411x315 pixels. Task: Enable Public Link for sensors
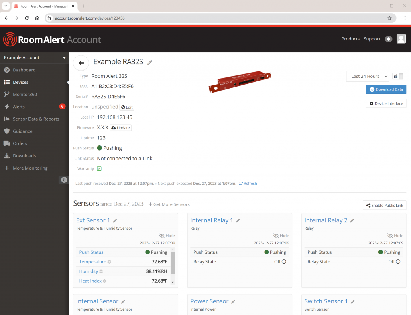tap(384, 205)
